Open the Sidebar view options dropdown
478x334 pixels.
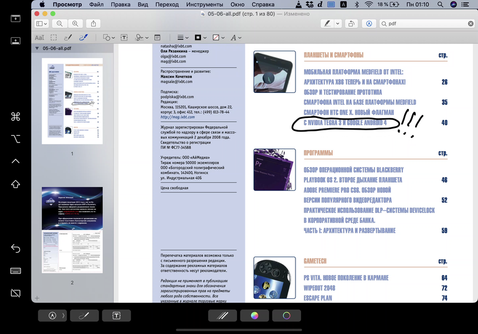pos(42,23)
